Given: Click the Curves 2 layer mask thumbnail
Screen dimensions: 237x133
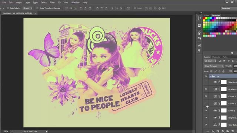Looking at the screenshot, I should pos(224,96).
